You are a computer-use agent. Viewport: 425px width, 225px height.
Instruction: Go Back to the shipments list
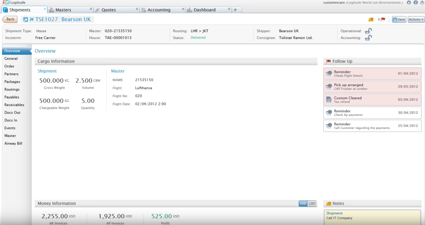click(x=10, y=19)
